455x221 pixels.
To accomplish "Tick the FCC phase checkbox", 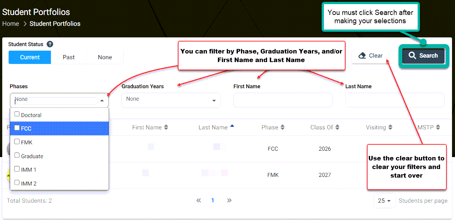I will [x=17, y=128].
